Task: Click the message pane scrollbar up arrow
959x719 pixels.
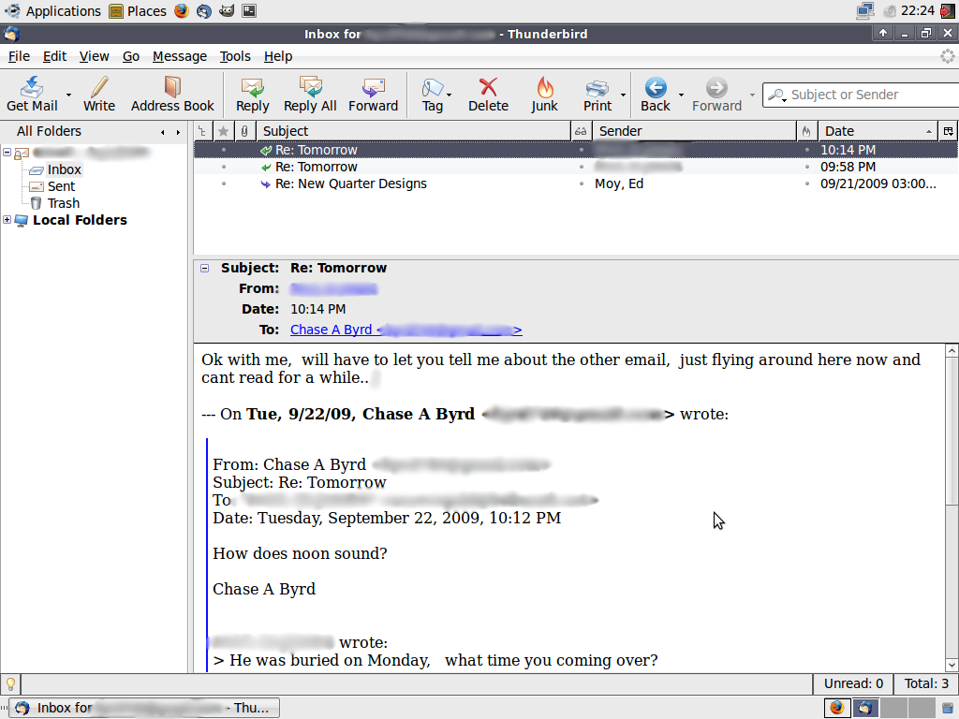Action: coord(952,350)
